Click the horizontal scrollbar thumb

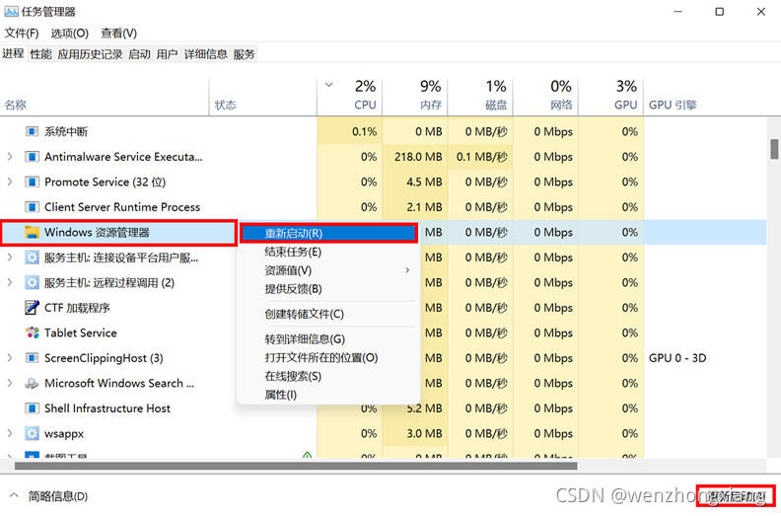click(296, 466)
